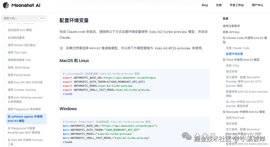270x147 pixels.
Task: Open sidebar item 使用 Playground 调试模型
Action: point(24,109)
